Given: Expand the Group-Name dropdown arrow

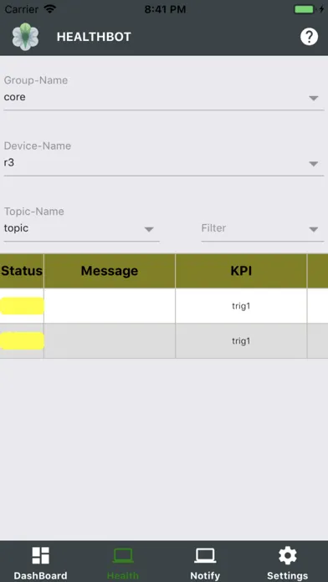Looking at the screenshot, I should coord(314,98).
